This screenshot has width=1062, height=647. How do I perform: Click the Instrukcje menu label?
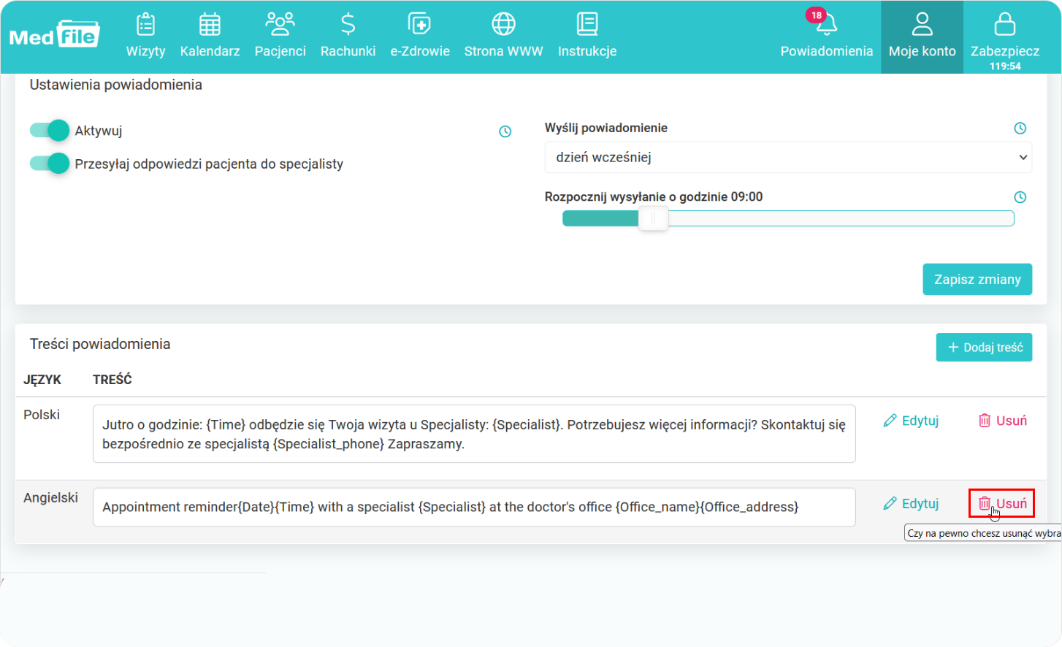click(x=587, y=51)
